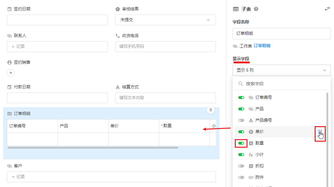This screenshot has height=187, width=334.
Task: Open the 审核结果 dropdown showing 未提交
Action: pos(165,20)
